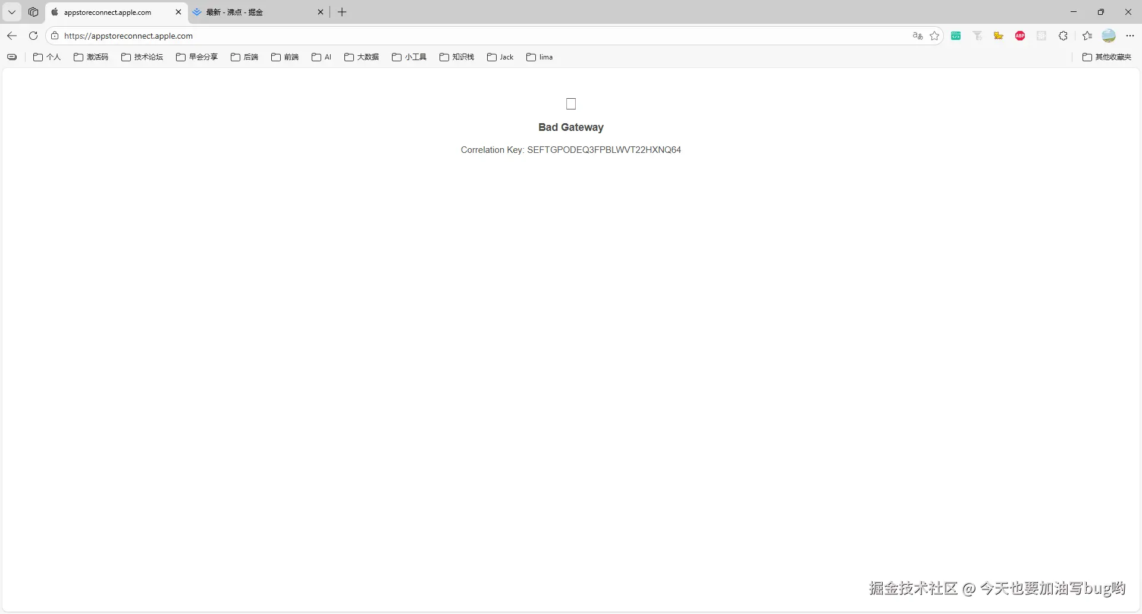Screen dimensions: 1142x614
Task: Expand the 其他收藏夹 folder
Action: click(1107, 57)
